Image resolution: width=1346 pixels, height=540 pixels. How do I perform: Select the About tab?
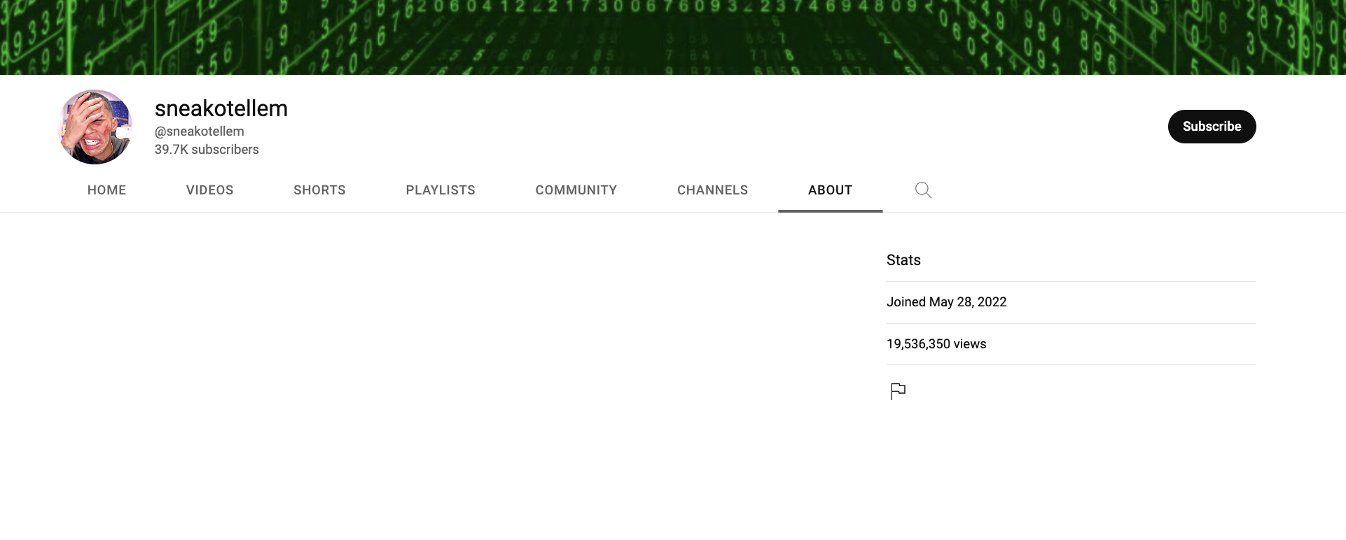(830, 190)
